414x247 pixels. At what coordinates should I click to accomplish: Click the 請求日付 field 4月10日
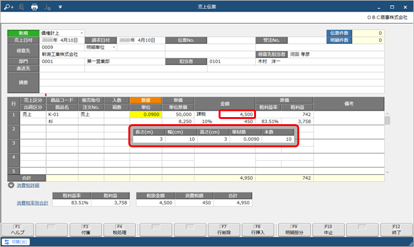(141, 41)
